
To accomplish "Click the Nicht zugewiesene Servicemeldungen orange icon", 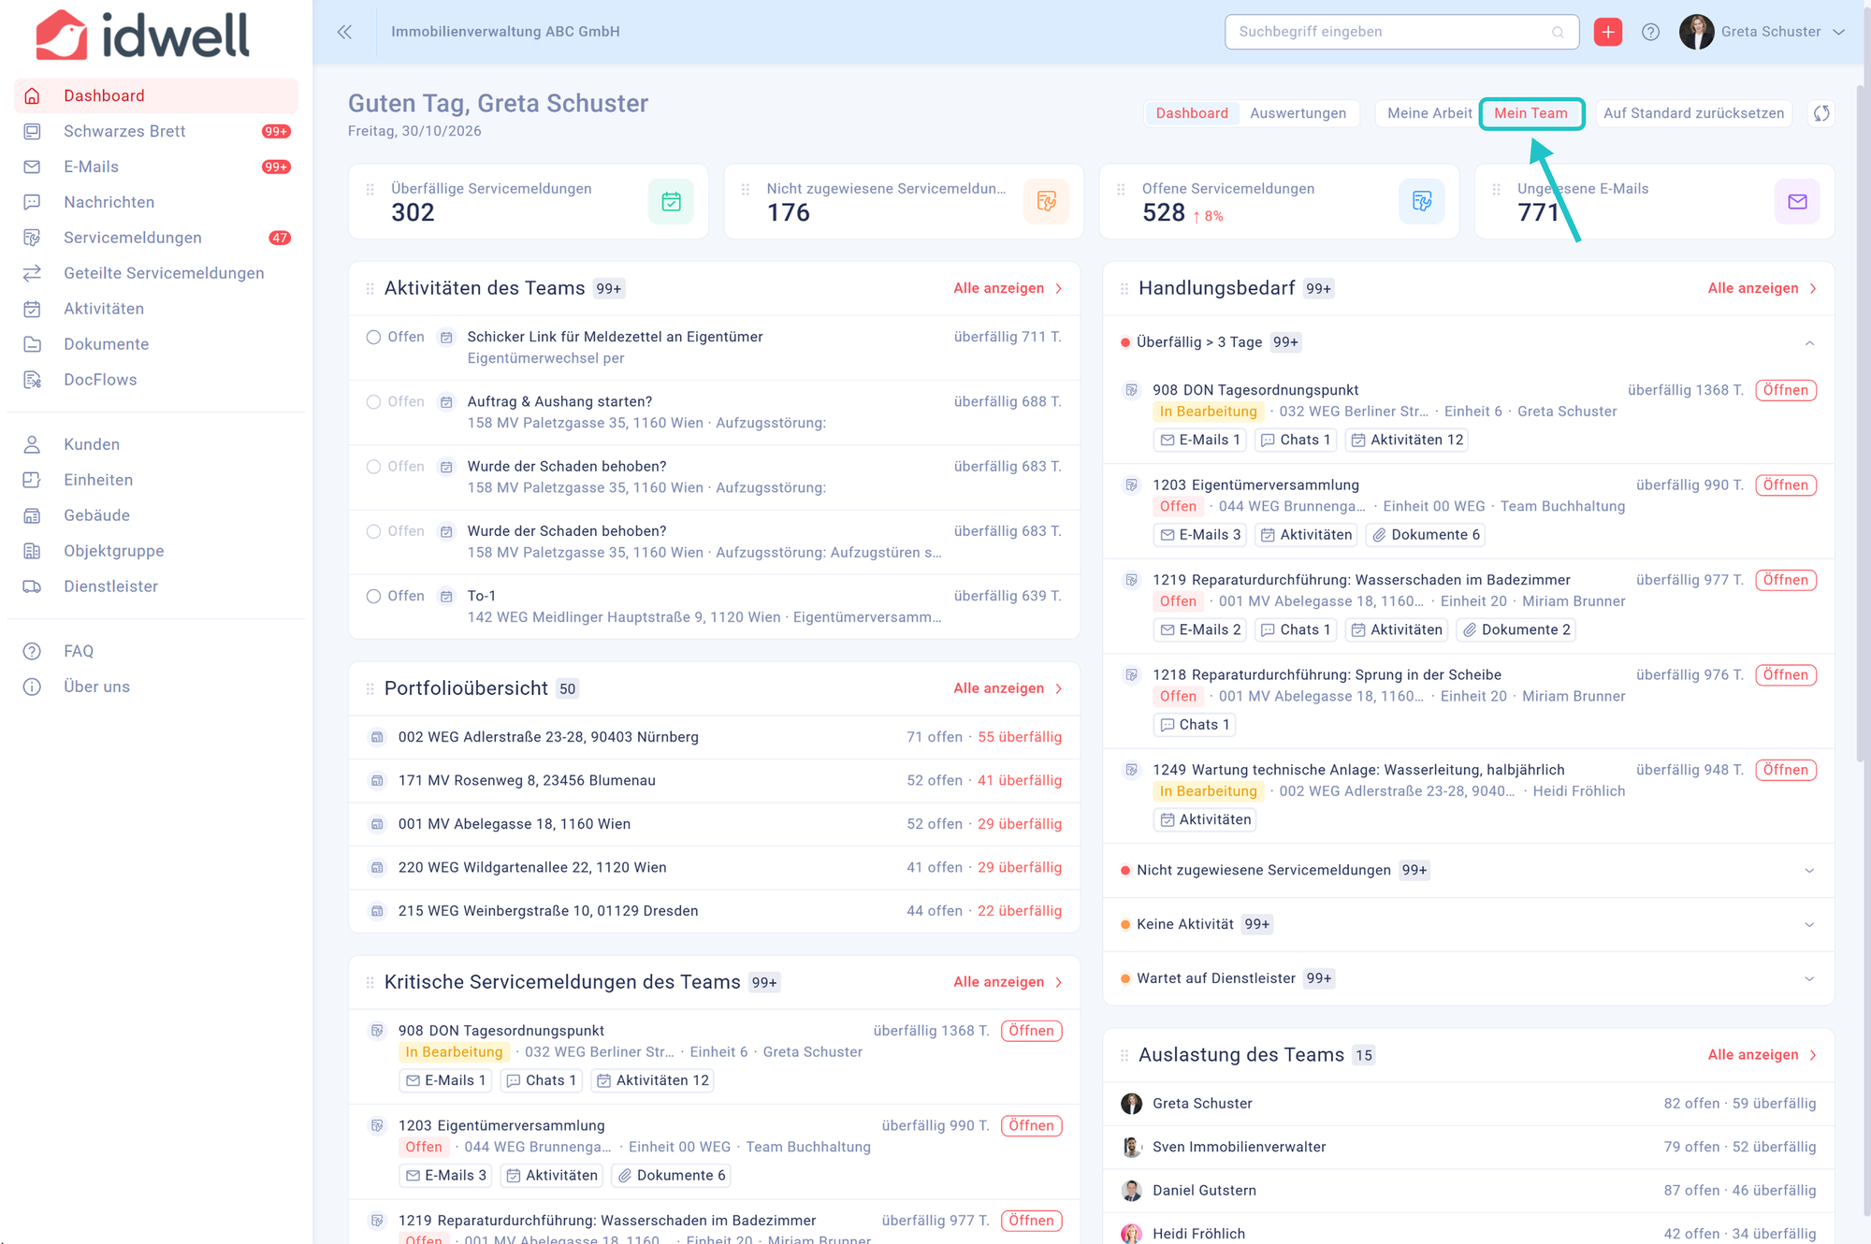I will (x=1046, y=201).
